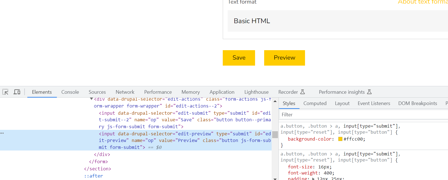Open the Event Listeners tab

coord(374,103)
